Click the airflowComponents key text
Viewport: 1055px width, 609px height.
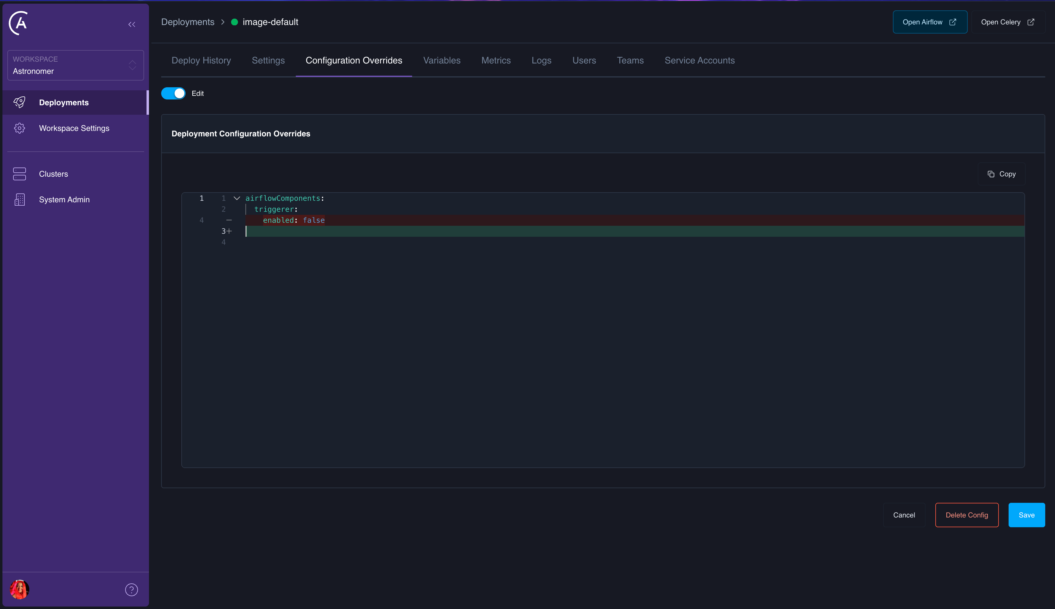click(x=282, y=198)
